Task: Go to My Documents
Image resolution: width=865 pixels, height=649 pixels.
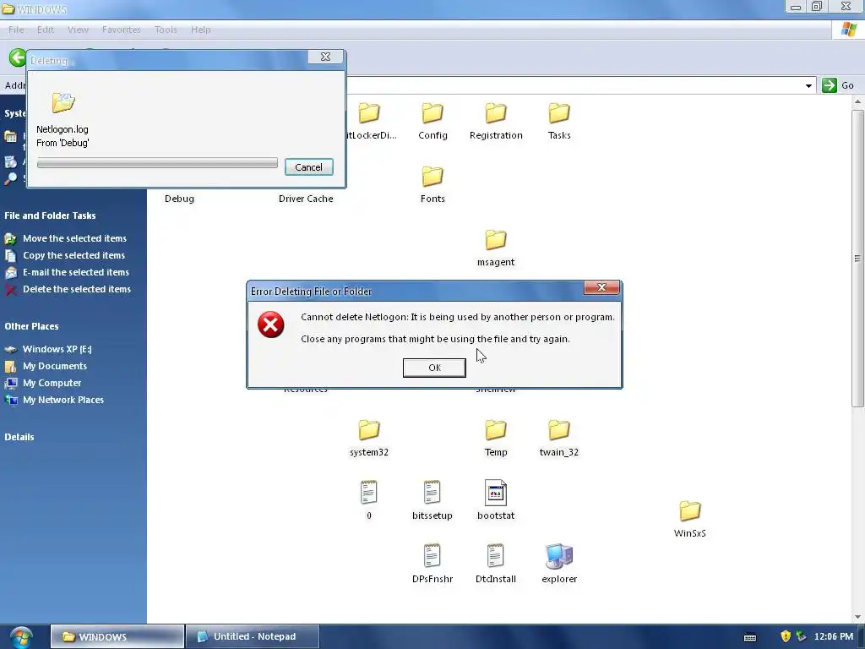Action: pos(55,366)
